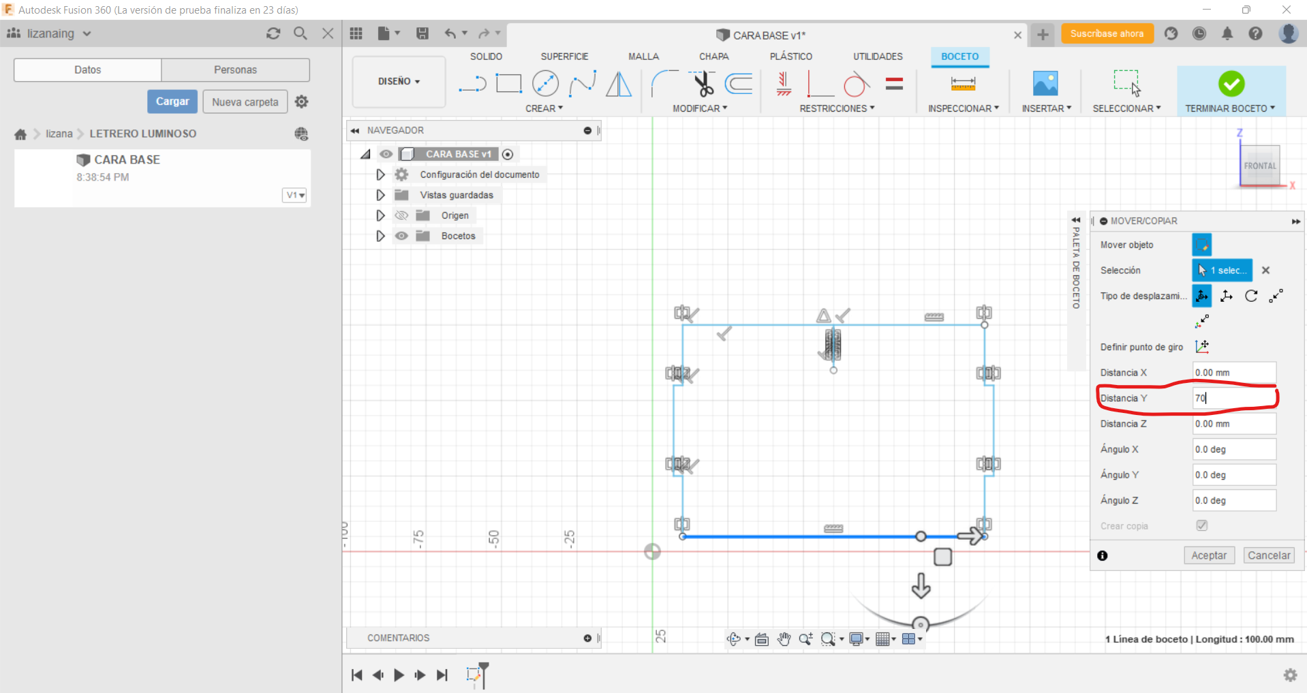Refresh the data panel
Image resolution: width=1307 pixels, height=693 pixels.
[273, 33]
